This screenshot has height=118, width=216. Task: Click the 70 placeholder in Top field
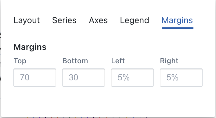25,77
